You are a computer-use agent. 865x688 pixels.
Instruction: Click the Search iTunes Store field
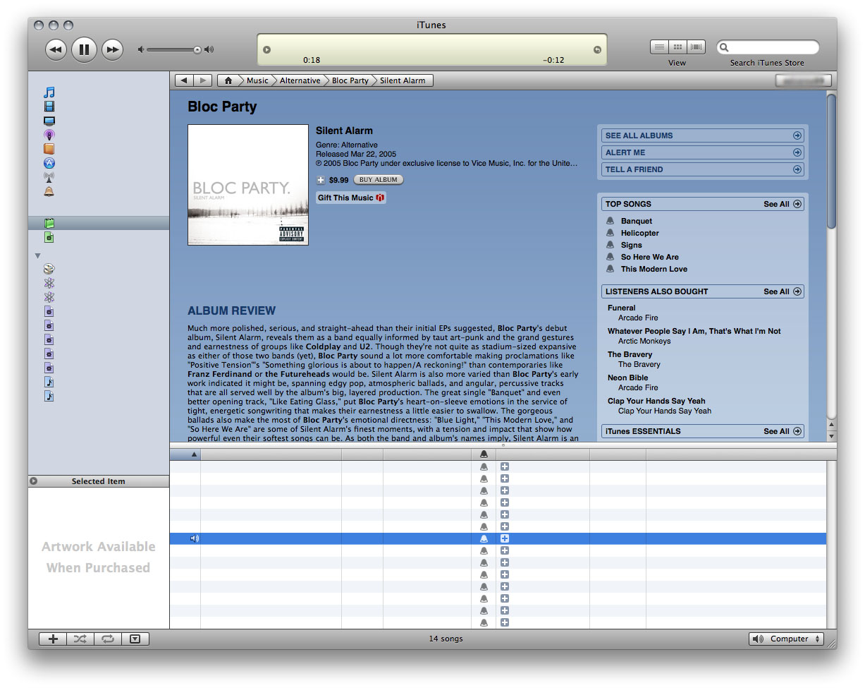click(768, 47)
